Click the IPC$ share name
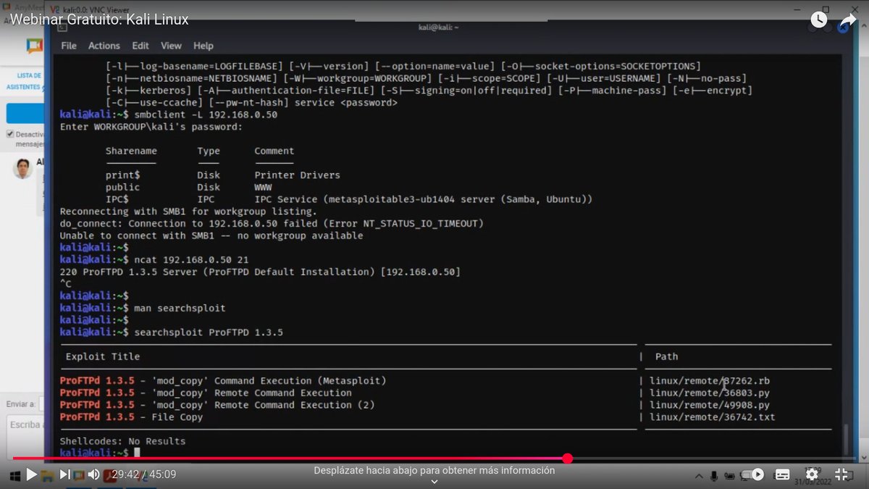Image resolution: width=869 pixels, height=489 pixels. tap(117, 199)
